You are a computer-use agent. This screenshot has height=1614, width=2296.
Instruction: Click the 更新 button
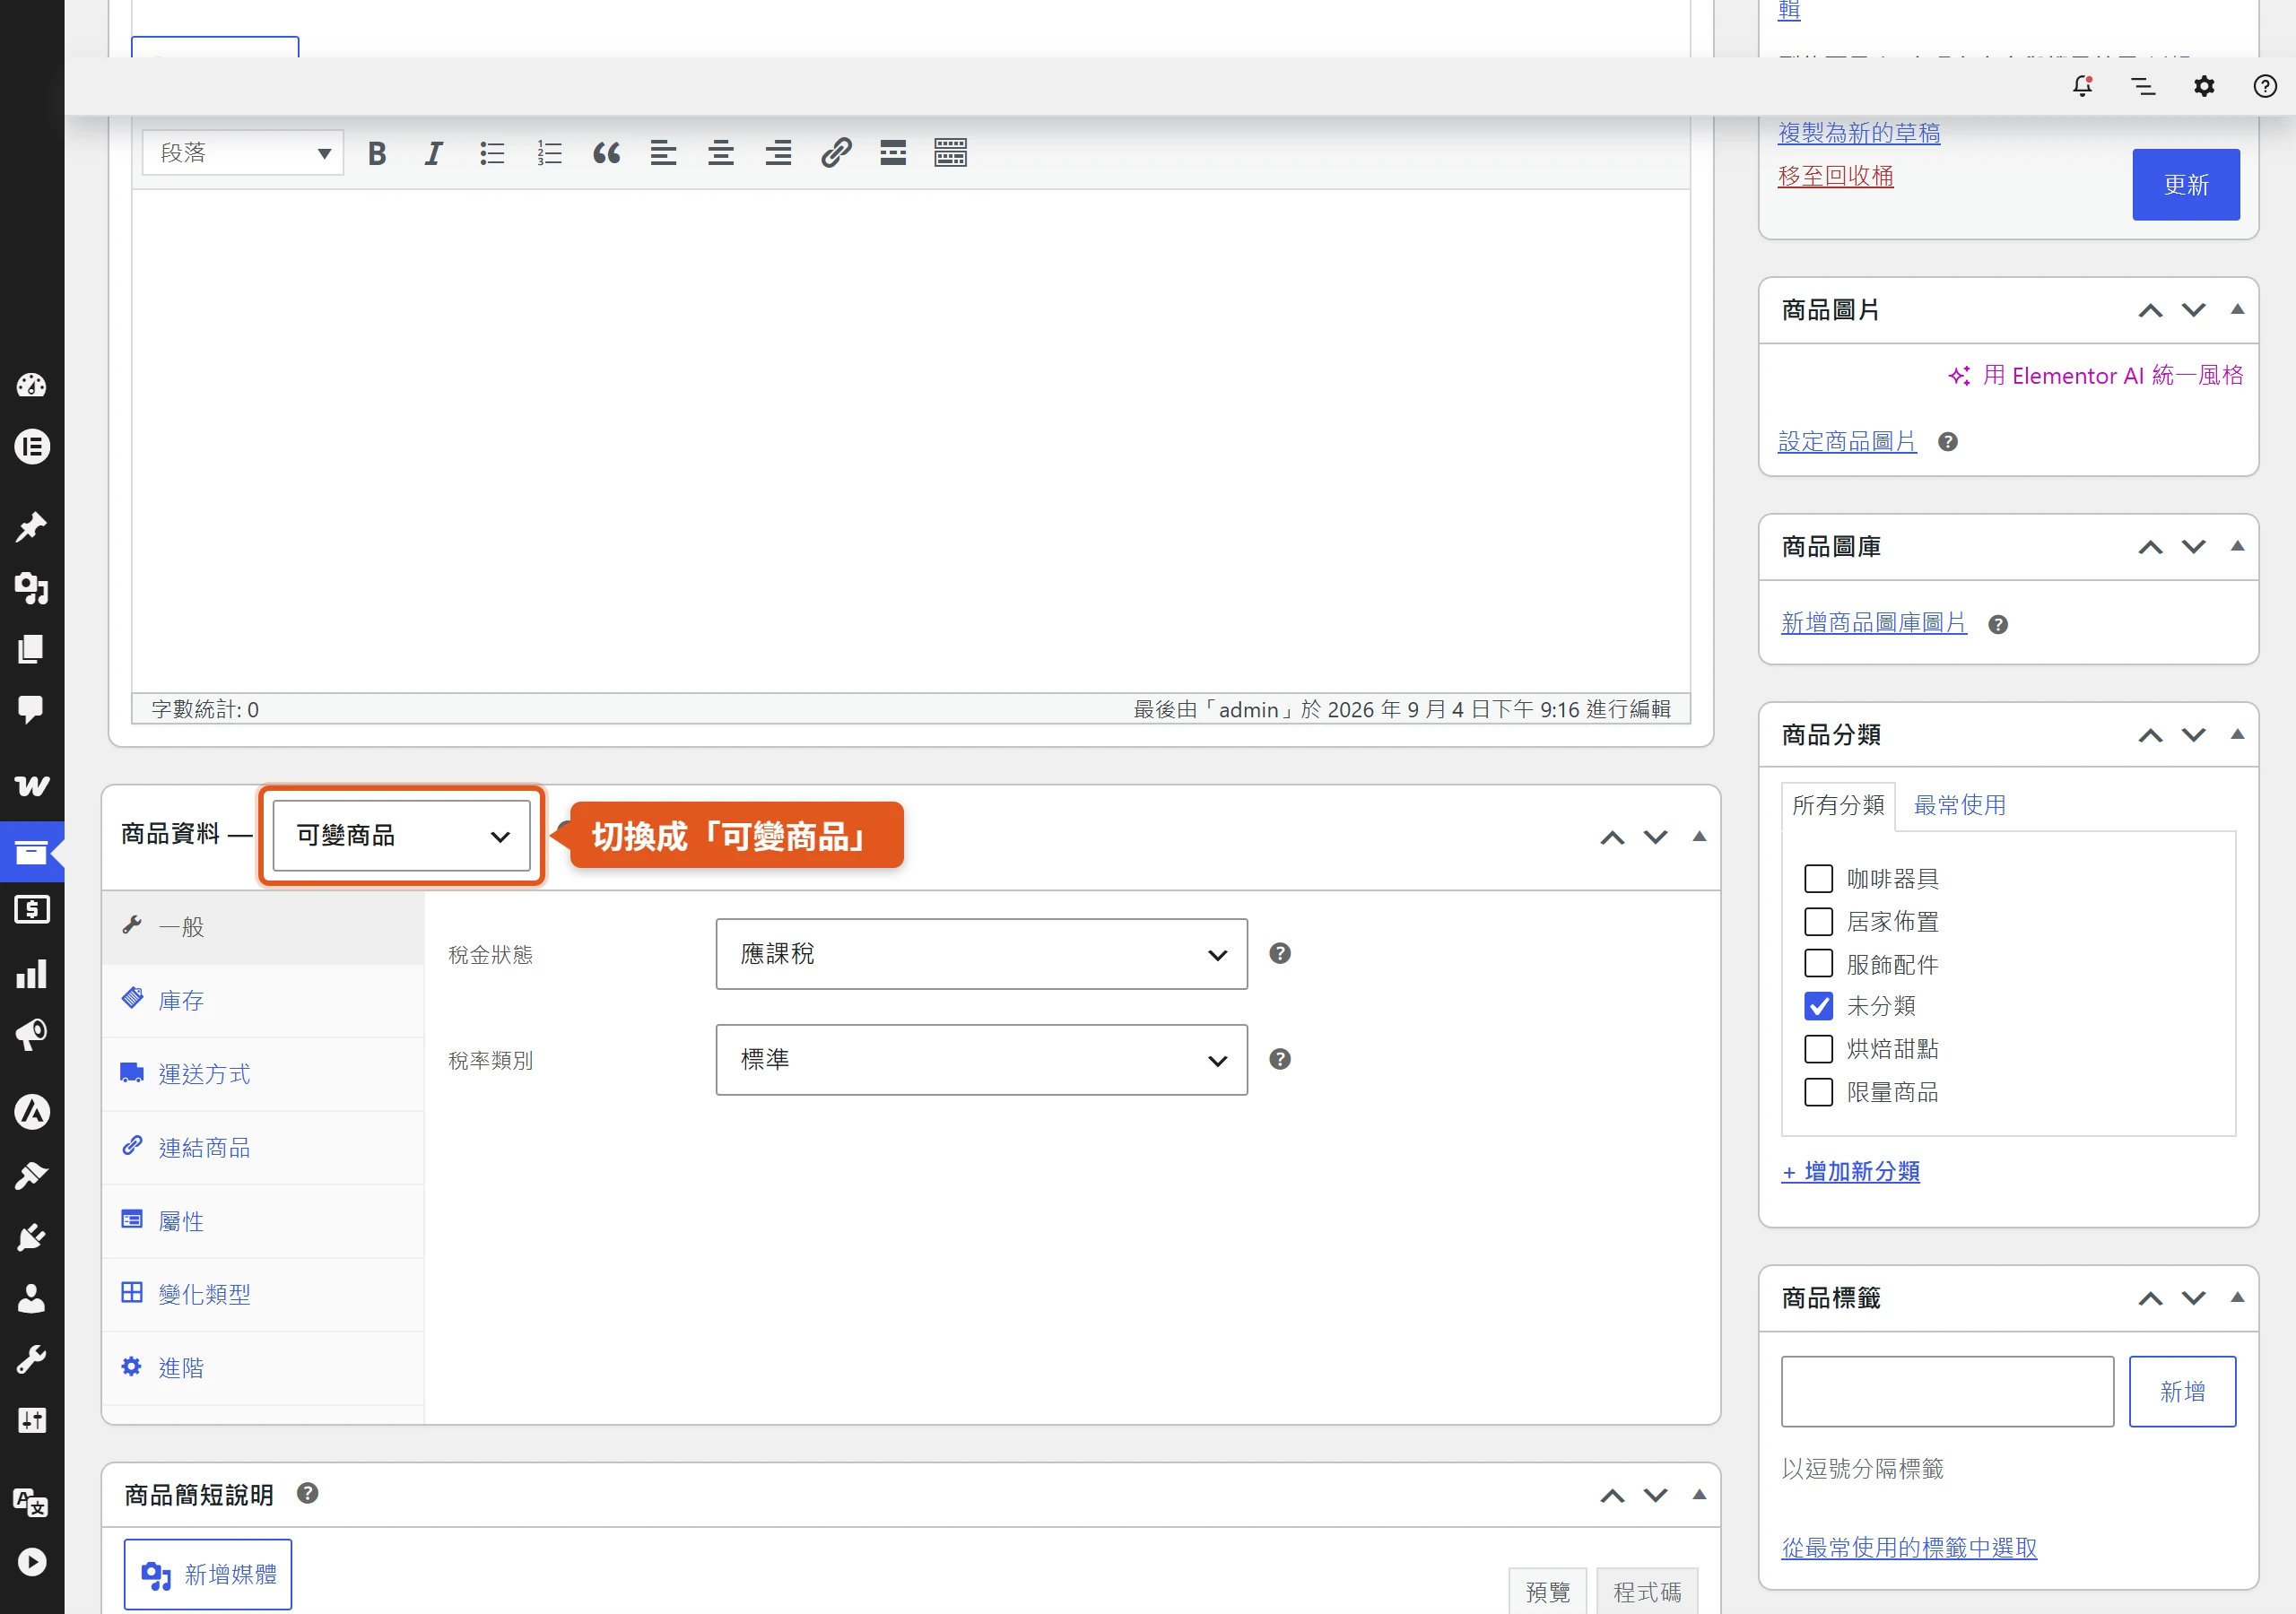click(x=2185, y=185)
